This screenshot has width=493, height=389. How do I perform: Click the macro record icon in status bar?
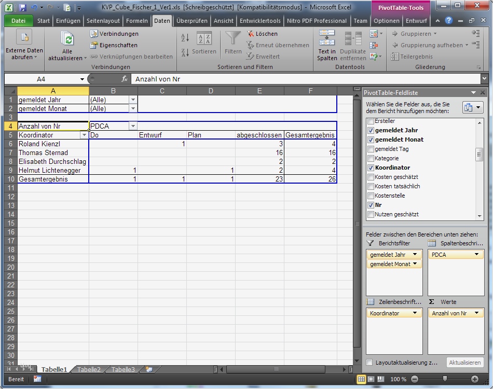[37, 379]
